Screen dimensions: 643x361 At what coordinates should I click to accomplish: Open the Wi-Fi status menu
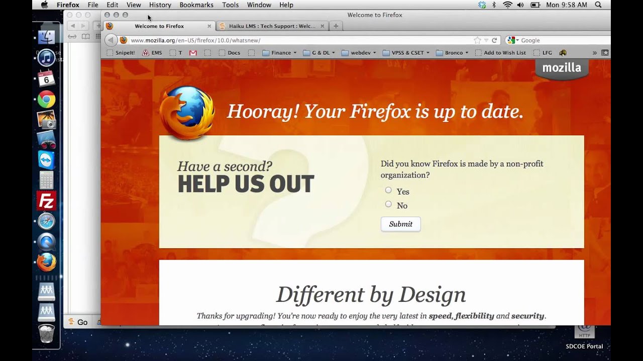507,5
